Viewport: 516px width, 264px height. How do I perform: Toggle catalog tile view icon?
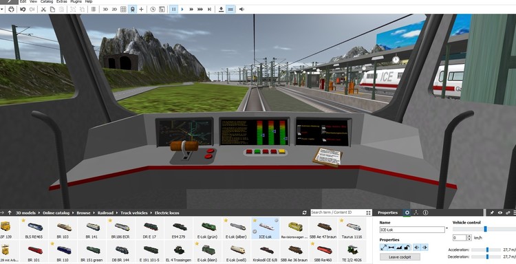coord(369,212)
